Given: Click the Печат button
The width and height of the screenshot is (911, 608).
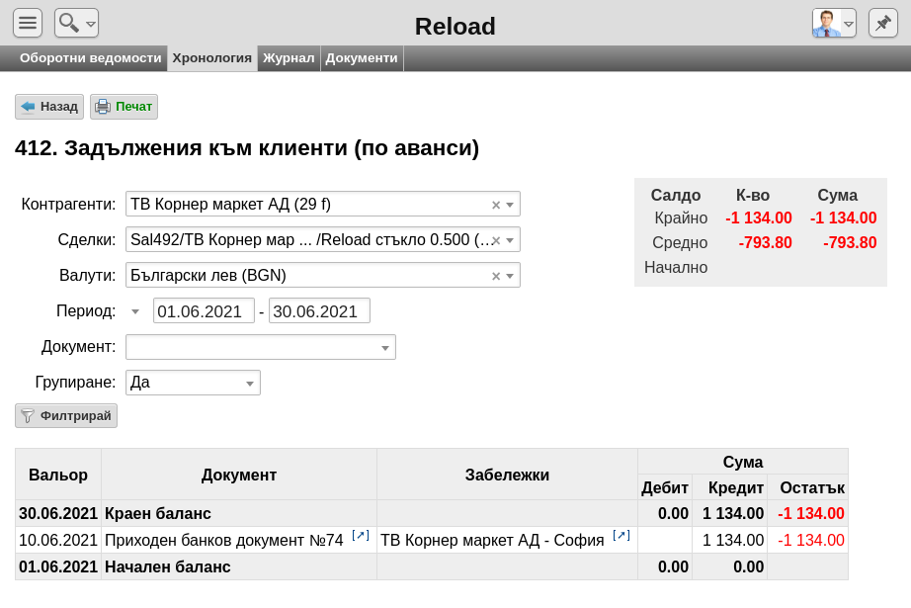Looking at the screenshot, I should (x=124, y=107).
